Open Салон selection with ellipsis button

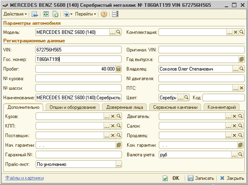point(229,126)
